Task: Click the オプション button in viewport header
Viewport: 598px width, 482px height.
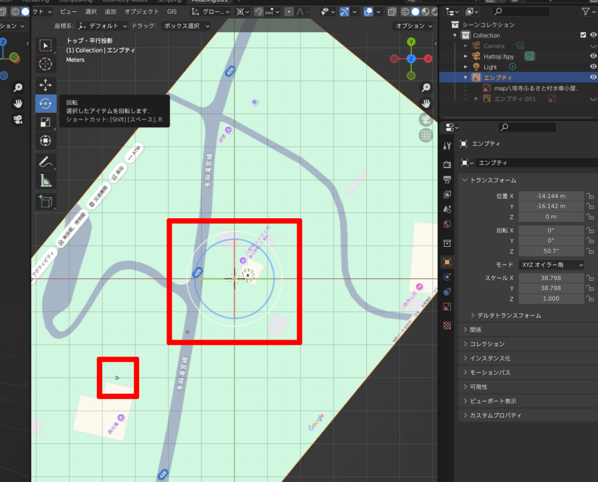Action: (413, 26)
